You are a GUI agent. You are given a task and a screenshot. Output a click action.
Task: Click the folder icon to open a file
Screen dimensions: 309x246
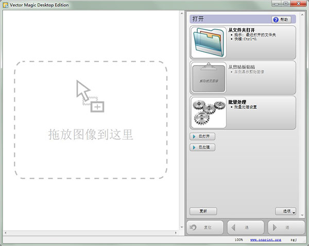208,43
